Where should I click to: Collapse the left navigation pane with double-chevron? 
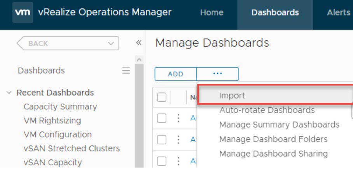[x=138, y=43]
